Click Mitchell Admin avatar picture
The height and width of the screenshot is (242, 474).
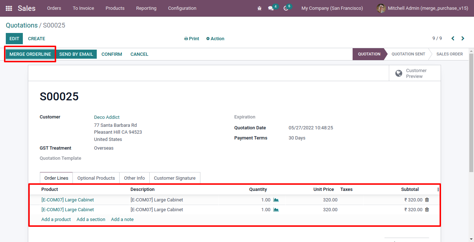pyautogui.click(x=381, y=8)
